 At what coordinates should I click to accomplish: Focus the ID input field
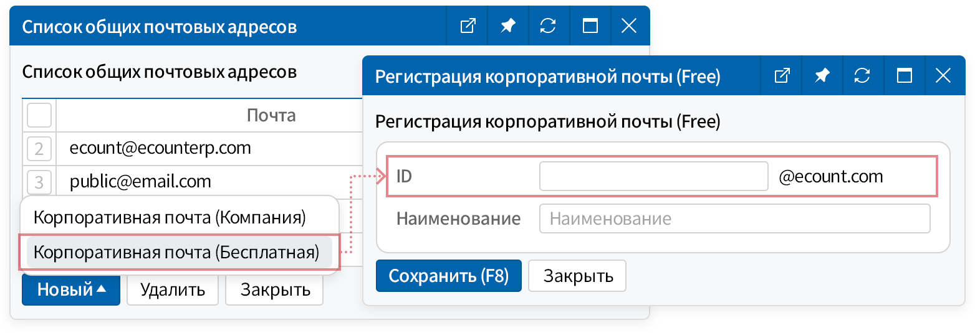653,176
